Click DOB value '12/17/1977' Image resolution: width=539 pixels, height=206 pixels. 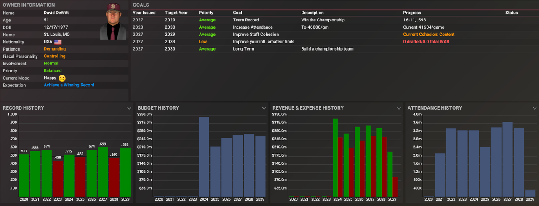[55, 27]
